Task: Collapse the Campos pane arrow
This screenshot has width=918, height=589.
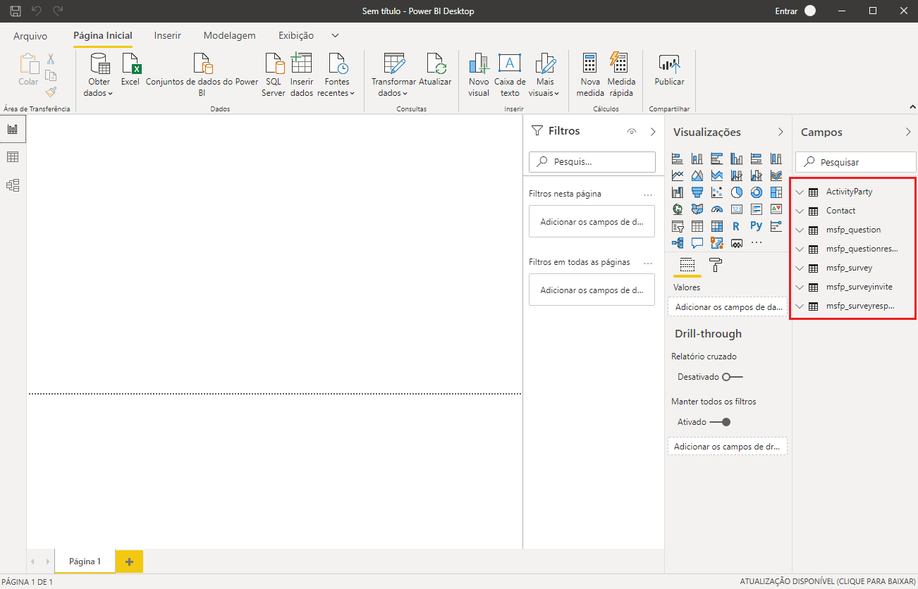Action: click(x=907, y=132)
